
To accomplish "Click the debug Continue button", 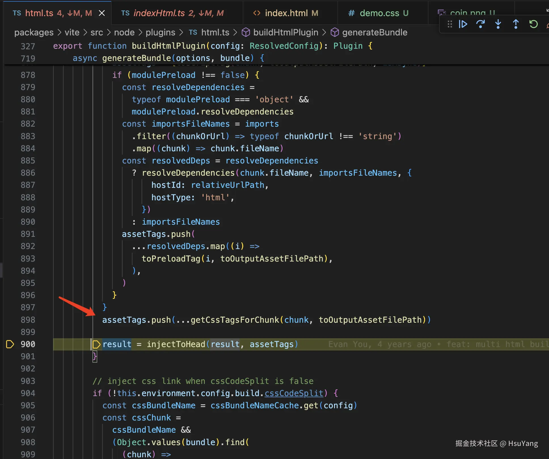I will click(463, 24).
